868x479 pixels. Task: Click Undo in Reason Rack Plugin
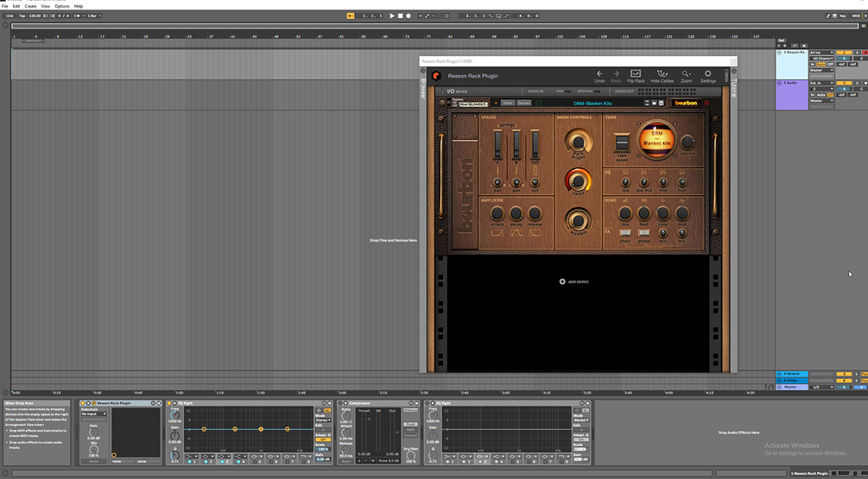tap(599, 76)
